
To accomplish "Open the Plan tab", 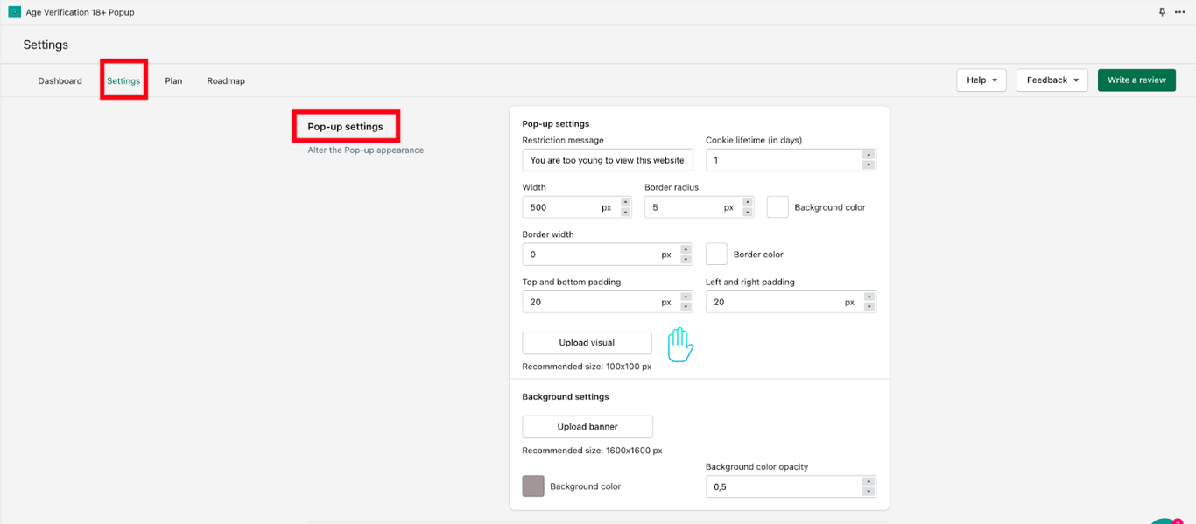I will tap(173, 81).
